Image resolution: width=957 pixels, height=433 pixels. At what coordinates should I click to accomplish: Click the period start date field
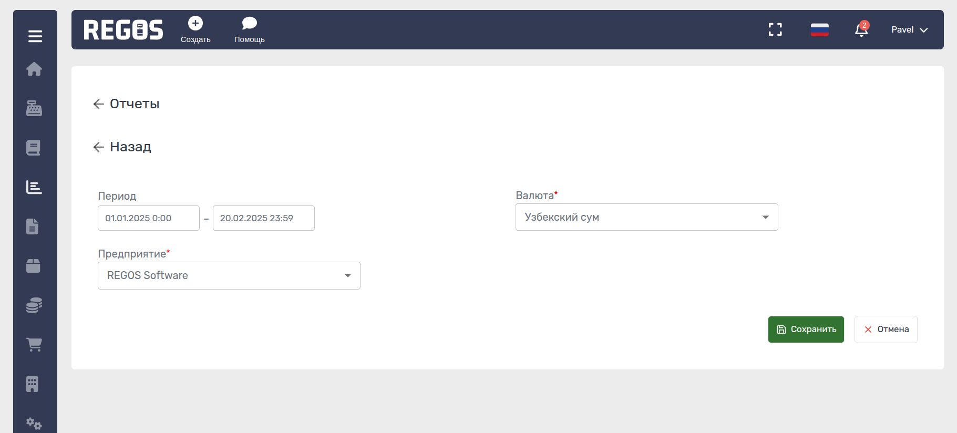148,218
